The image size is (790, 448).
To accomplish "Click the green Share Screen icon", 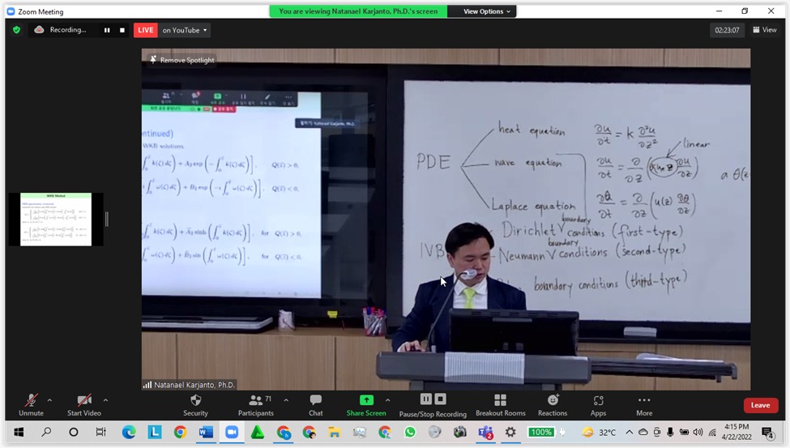I will tap(366, 400).
